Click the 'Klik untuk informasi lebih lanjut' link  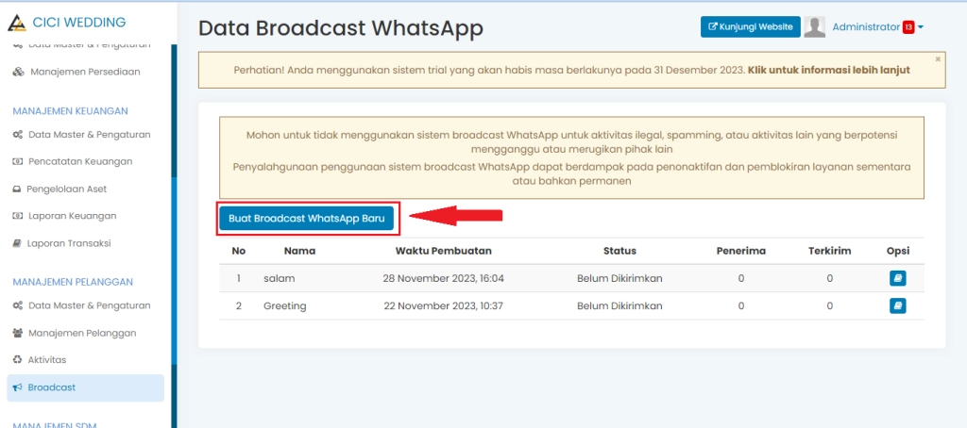pos(828,71)
